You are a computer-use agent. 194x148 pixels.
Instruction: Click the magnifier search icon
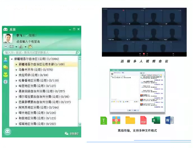(77, 52)
